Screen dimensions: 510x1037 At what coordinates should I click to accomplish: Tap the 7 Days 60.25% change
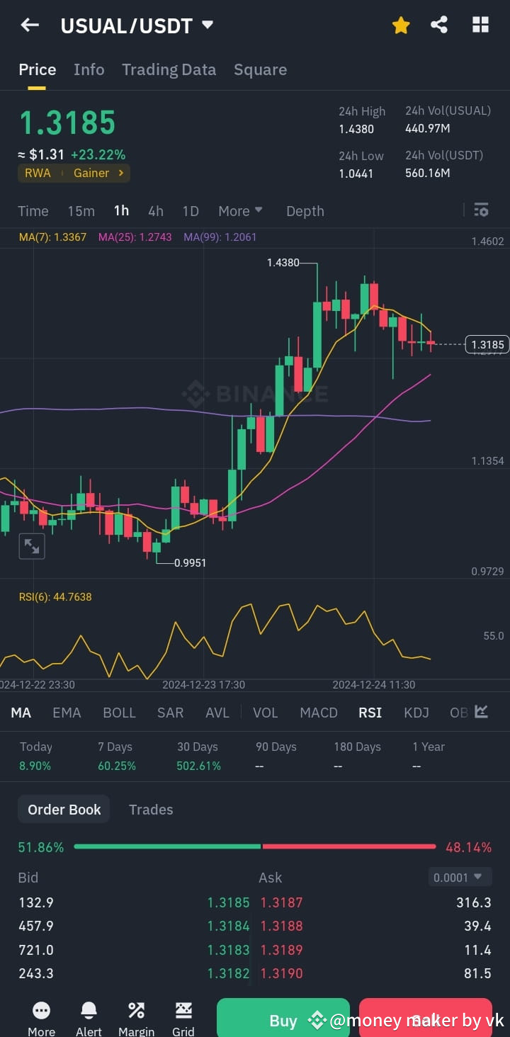click(x=117, y=756)
